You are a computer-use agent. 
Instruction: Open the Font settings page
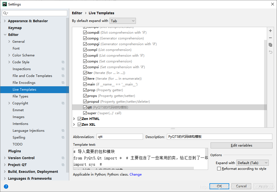pos(16,48)
